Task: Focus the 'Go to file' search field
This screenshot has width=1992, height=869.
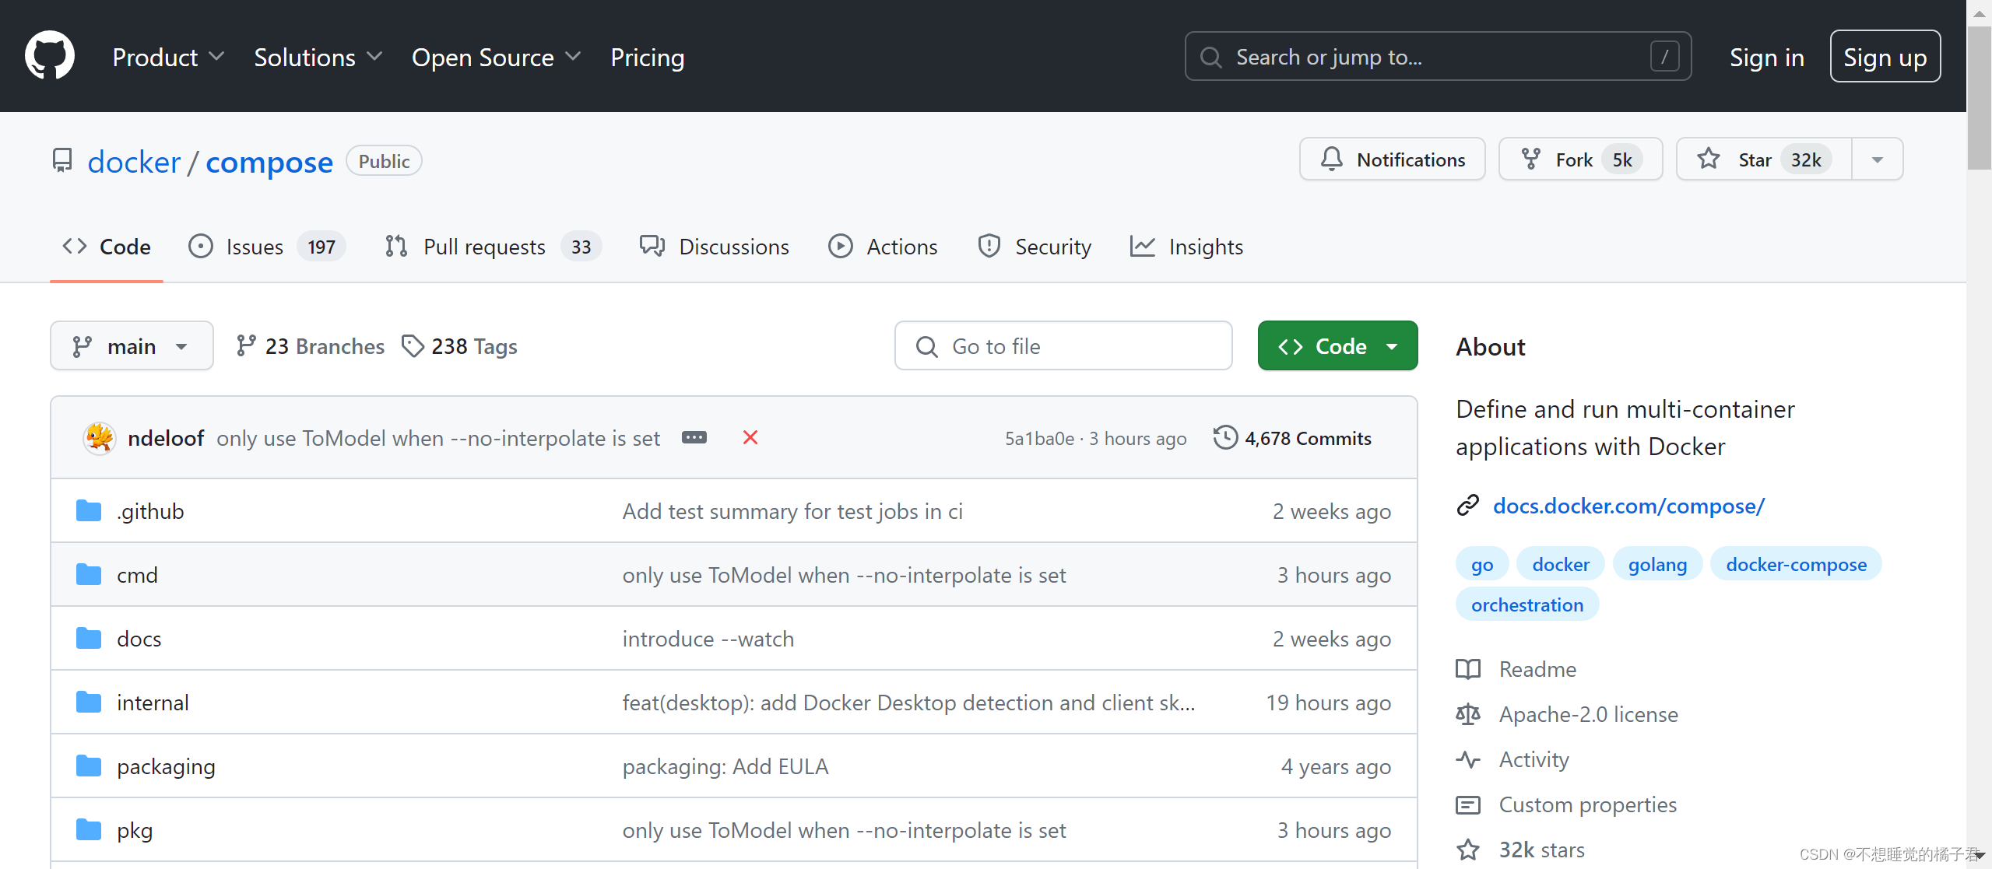Action: [x=1063, y=345]
